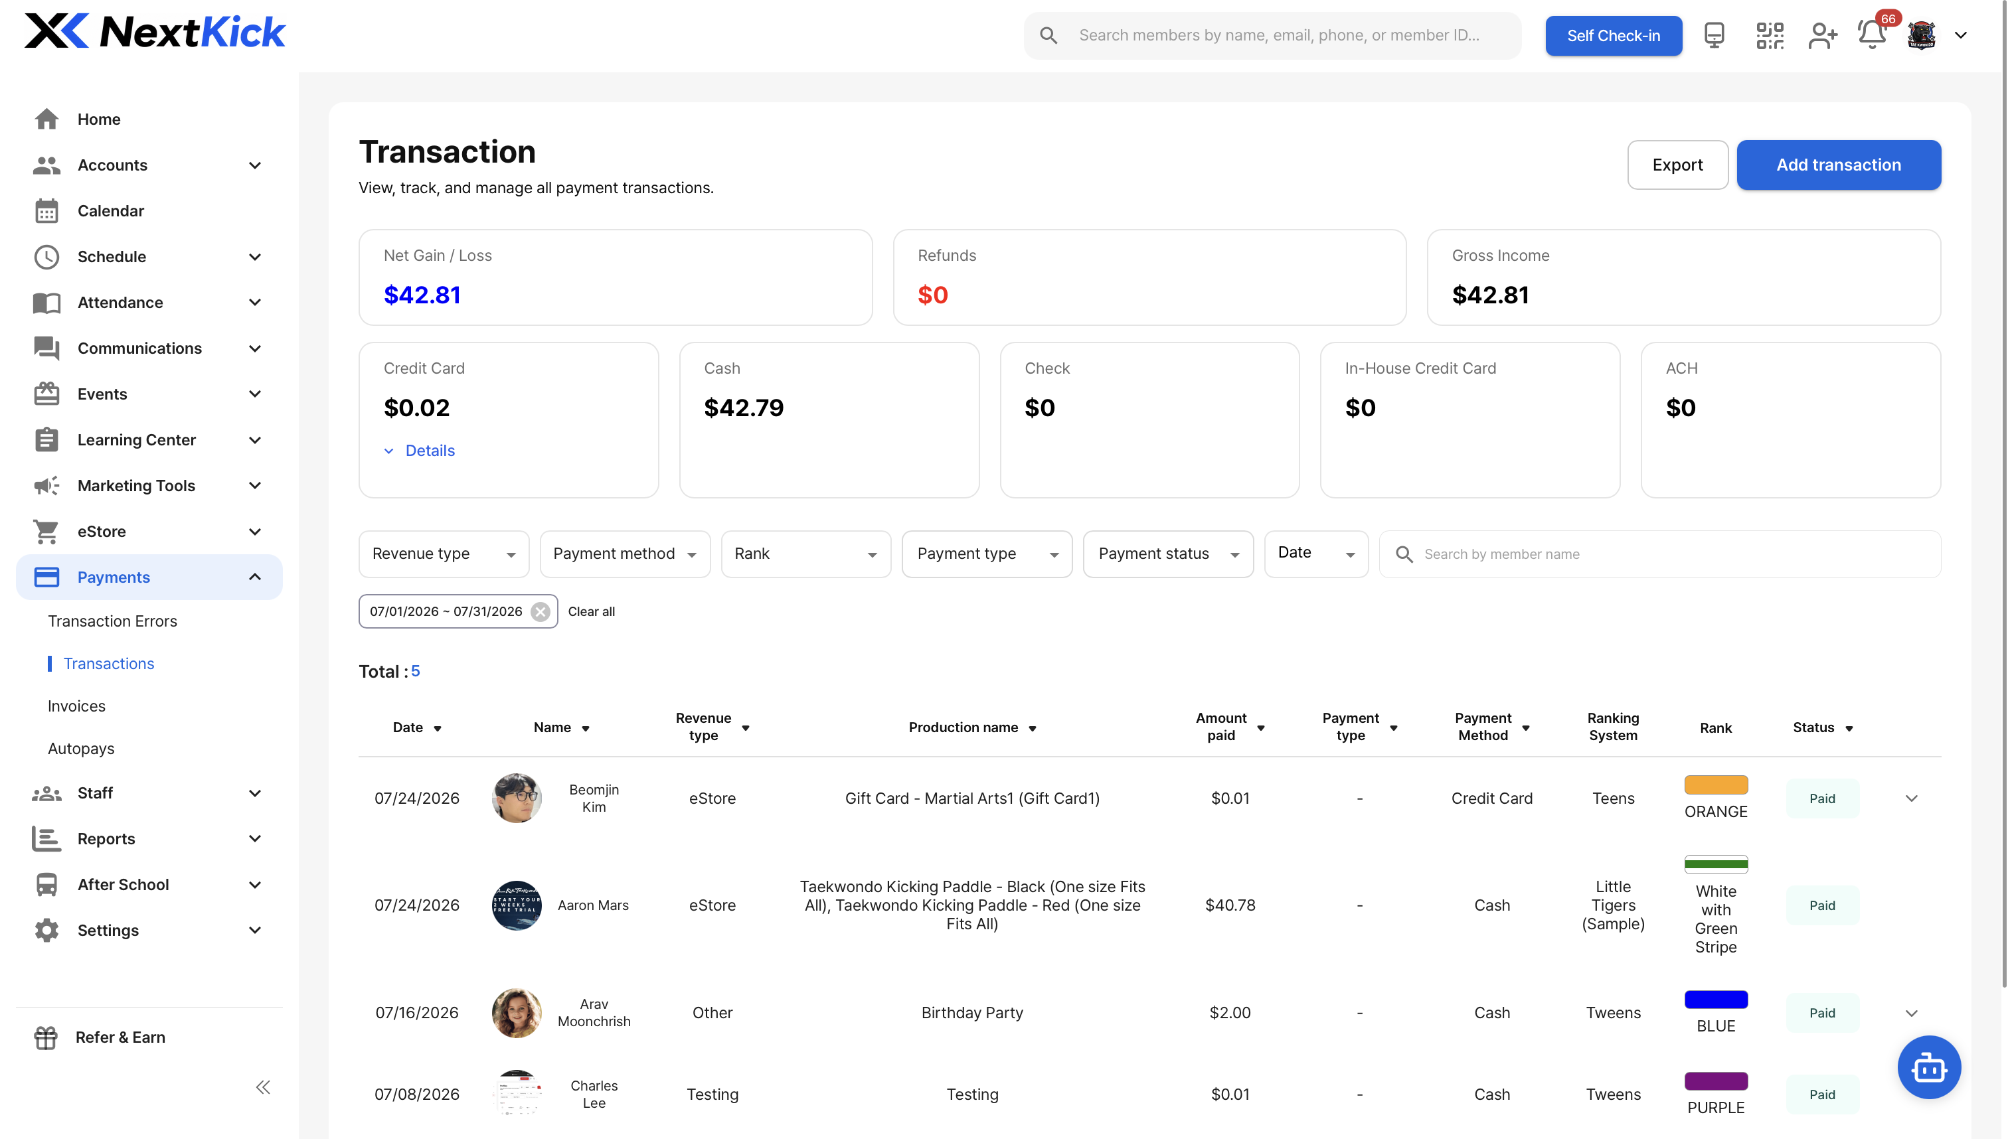Click the Learning Center clipboard icon
Viewport: 2008px width, 1139px height.
pyautogui.click(x=46, y=439)
